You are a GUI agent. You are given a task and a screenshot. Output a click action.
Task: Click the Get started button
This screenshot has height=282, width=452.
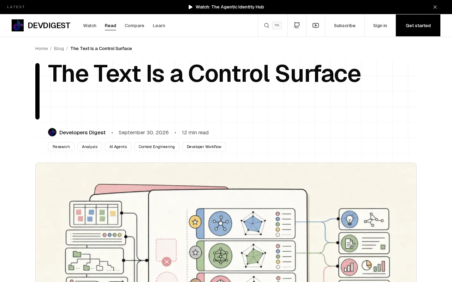[x=418, y=25]
